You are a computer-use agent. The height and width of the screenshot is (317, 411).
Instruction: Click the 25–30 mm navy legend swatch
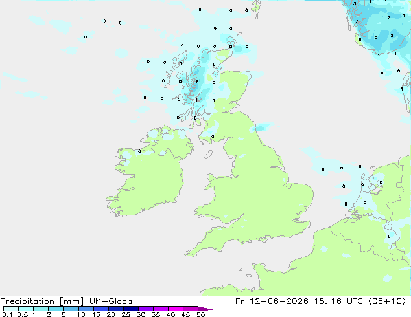pyautogui.click(x=130, y=309)
